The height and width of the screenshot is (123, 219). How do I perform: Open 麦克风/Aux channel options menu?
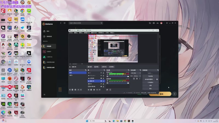click(x=107, y=74)
